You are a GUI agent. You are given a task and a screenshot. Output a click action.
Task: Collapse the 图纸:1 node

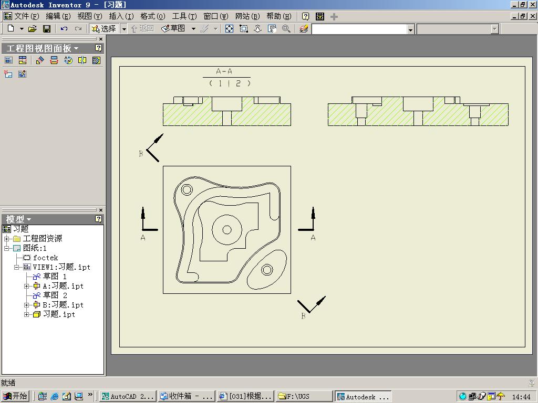pos(6,248)
